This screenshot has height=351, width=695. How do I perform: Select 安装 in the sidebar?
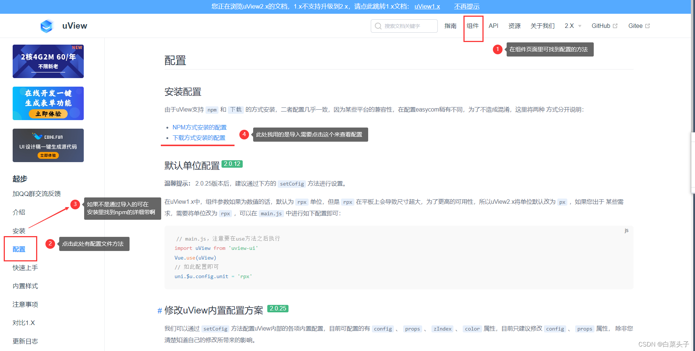coord(19,231)
